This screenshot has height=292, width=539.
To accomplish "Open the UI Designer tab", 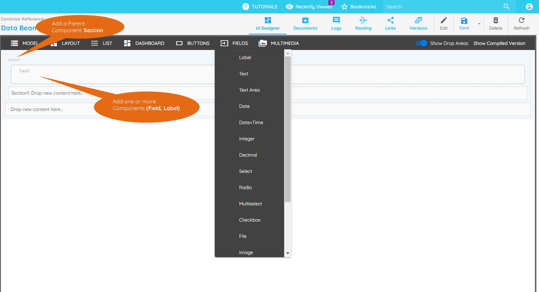I will (x=268, y=24).
